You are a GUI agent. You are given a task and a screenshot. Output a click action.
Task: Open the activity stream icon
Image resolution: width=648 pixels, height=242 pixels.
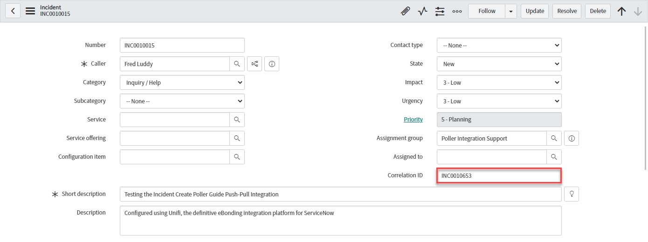pyautogui.click(x=422, y=11)
